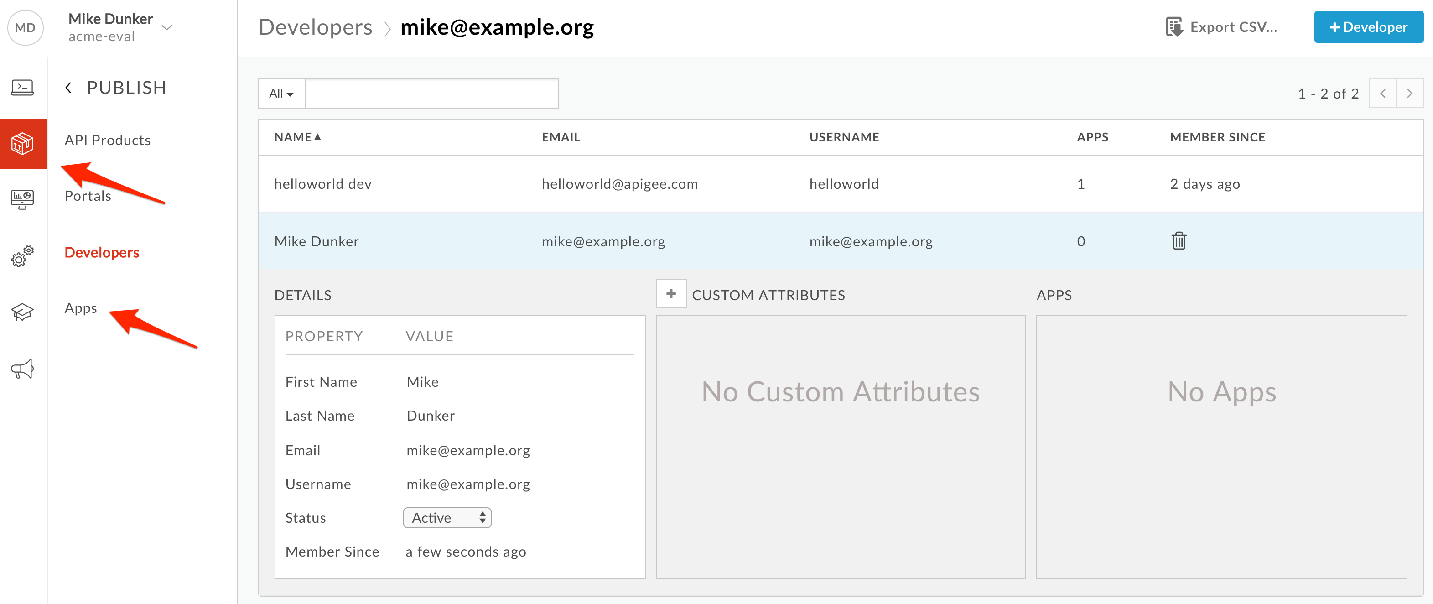The width and height of the screenshot is (1433, 604).
Task: Click the + Developer button
Action: coord(1369,27)
